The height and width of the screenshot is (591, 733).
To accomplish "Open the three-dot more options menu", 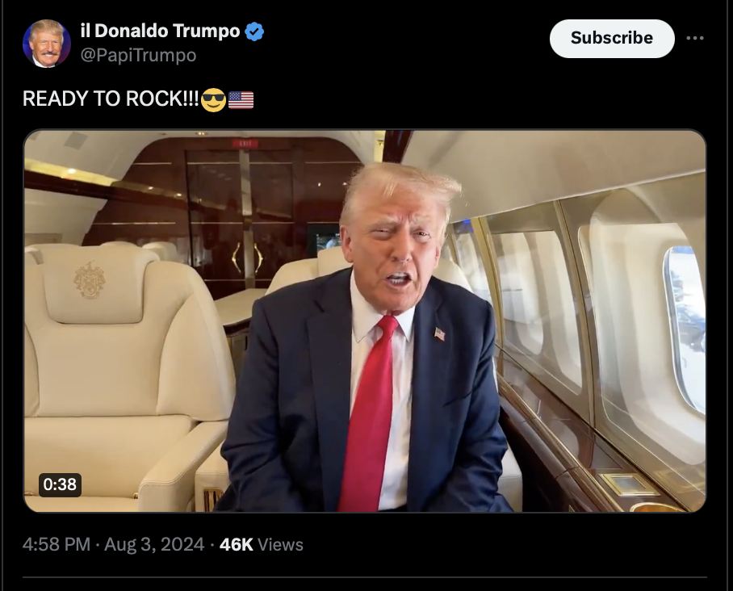I will pos(695,38).
